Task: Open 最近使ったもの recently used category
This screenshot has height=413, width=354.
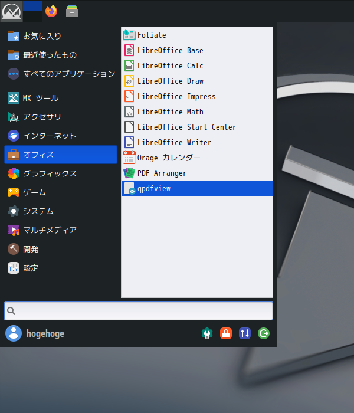Action: (61, 55)
